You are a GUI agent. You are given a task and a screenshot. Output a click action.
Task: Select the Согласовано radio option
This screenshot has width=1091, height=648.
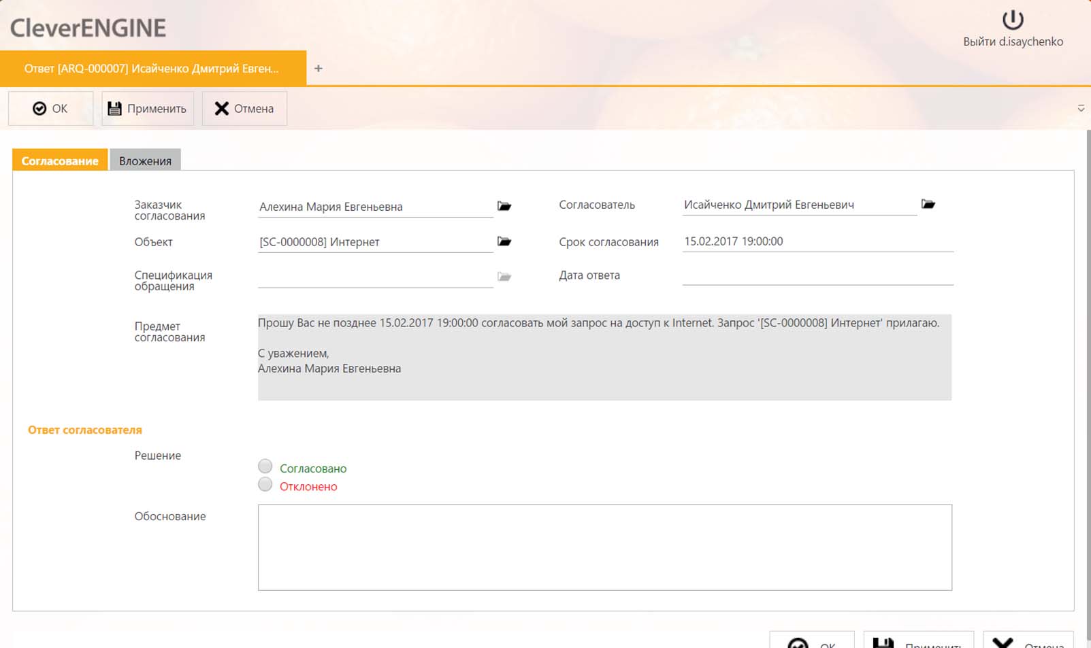point(265,466)
